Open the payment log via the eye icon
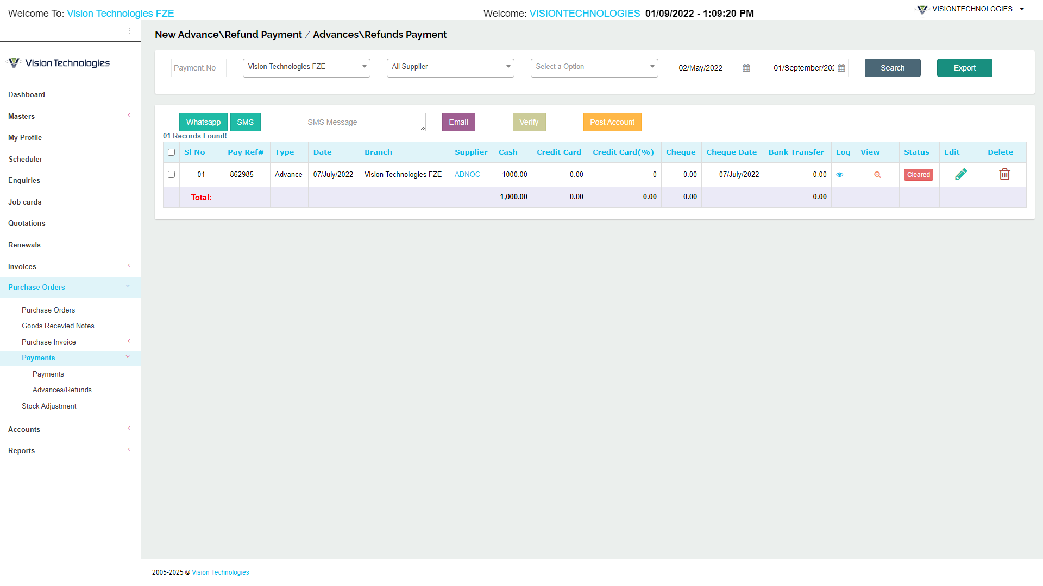This screenshot has width=1043, height=586. click(840, 174)
